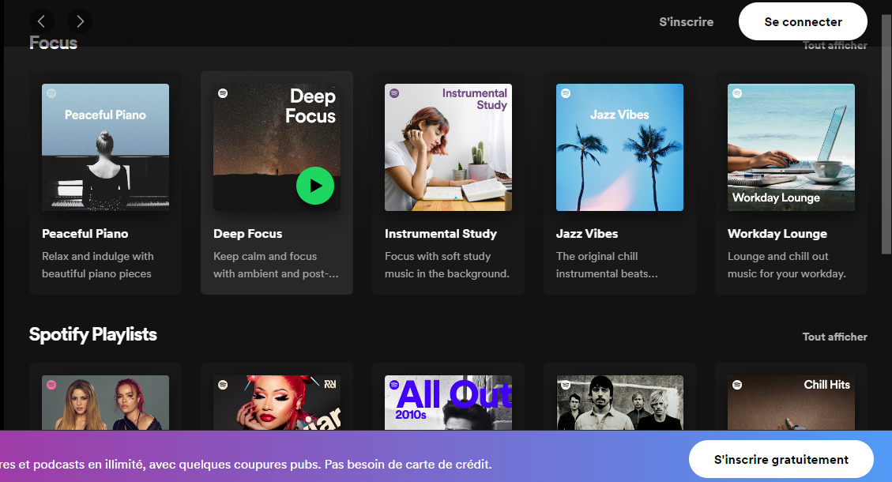
Task: Click the S'inscrire sign-up link
Action: point(686,21)
